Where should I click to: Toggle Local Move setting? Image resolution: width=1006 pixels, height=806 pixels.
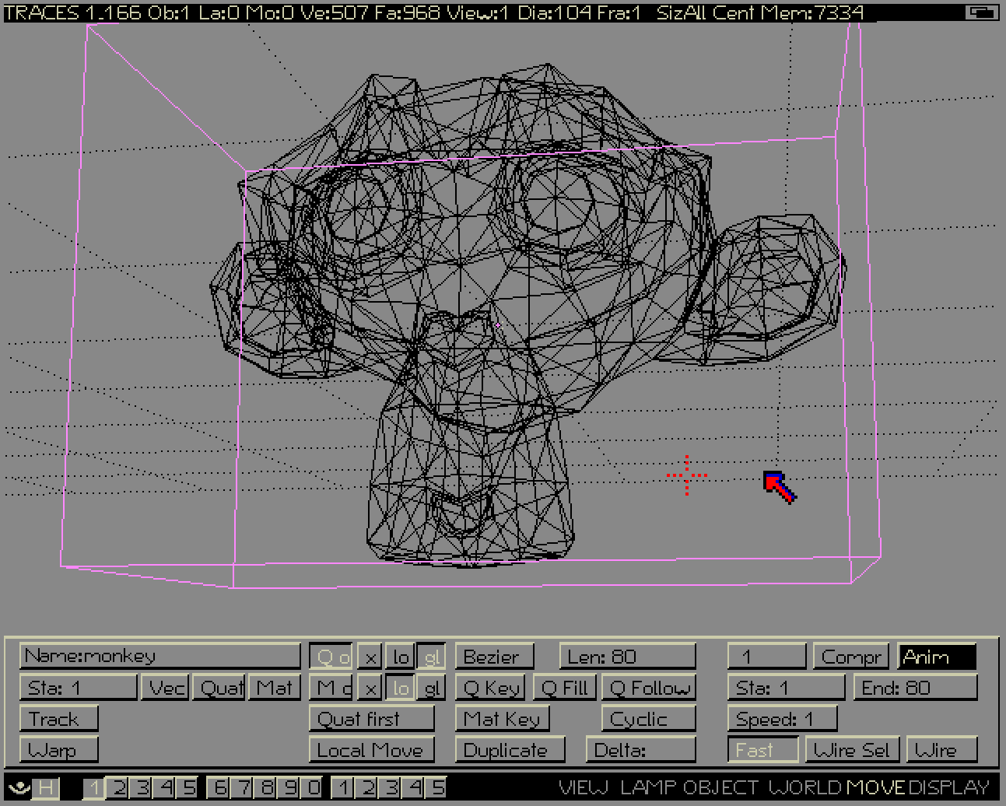pyautogui.click(x=371, y=750)
